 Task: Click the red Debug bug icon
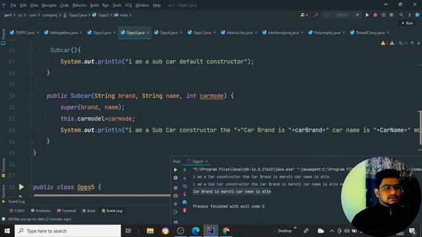point(375,15)
